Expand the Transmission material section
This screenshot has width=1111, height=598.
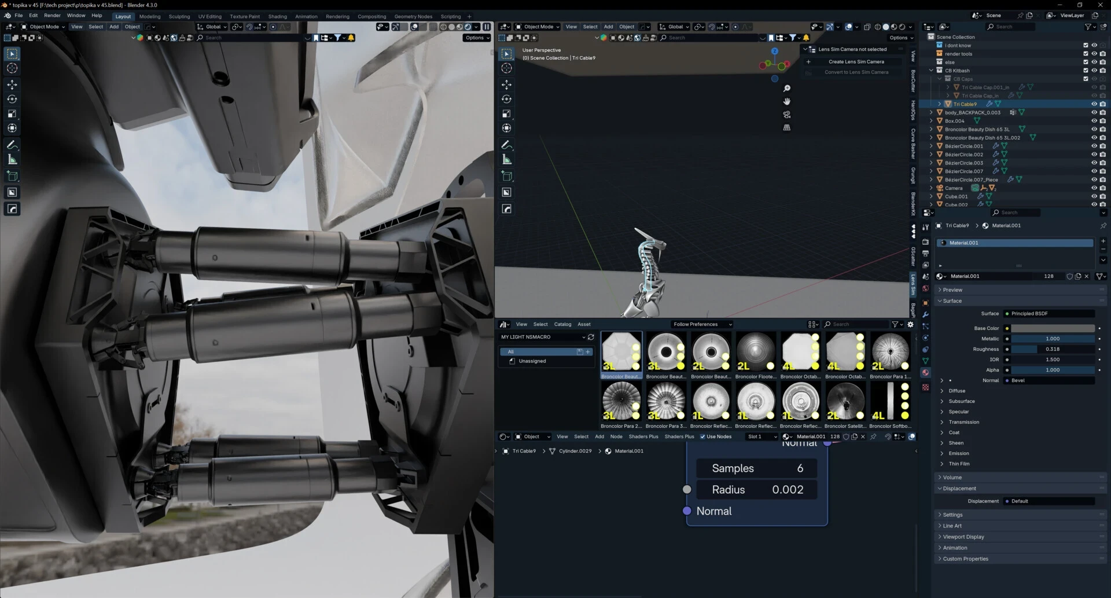tap(963, 422)
